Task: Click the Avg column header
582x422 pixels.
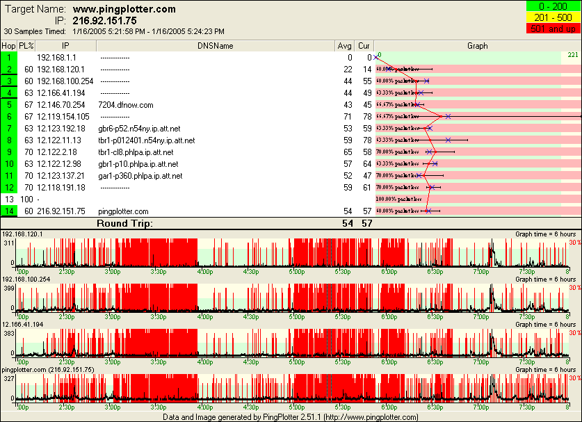Action: click(x=344, y=46)
